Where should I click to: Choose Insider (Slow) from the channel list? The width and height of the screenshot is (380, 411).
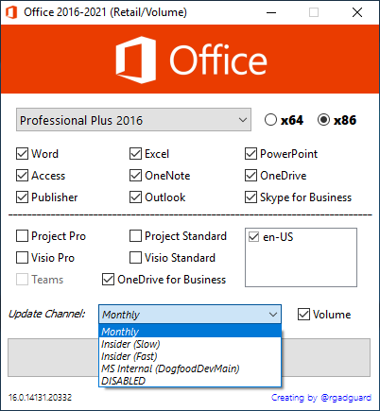coord(190,344)
